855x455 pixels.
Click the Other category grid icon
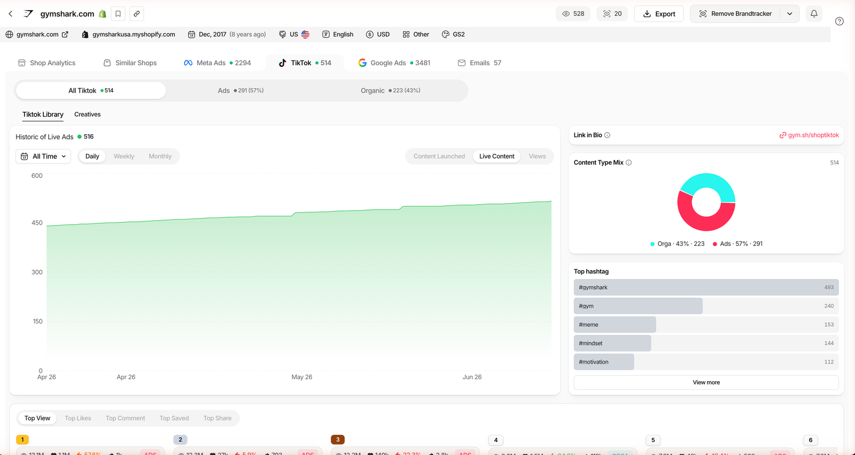406,34
